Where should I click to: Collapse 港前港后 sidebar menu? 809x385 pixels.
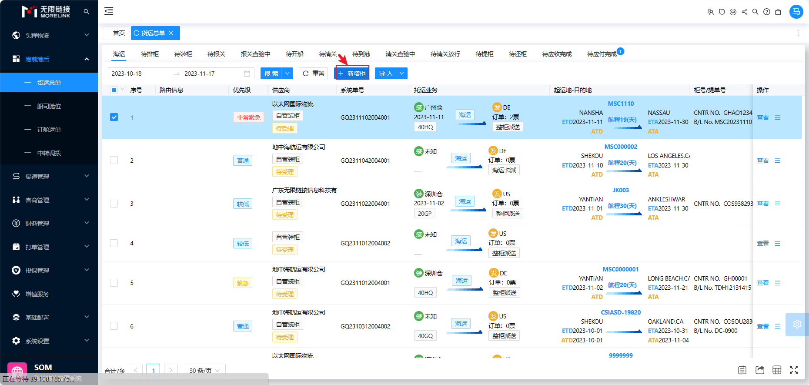point(49,59)
